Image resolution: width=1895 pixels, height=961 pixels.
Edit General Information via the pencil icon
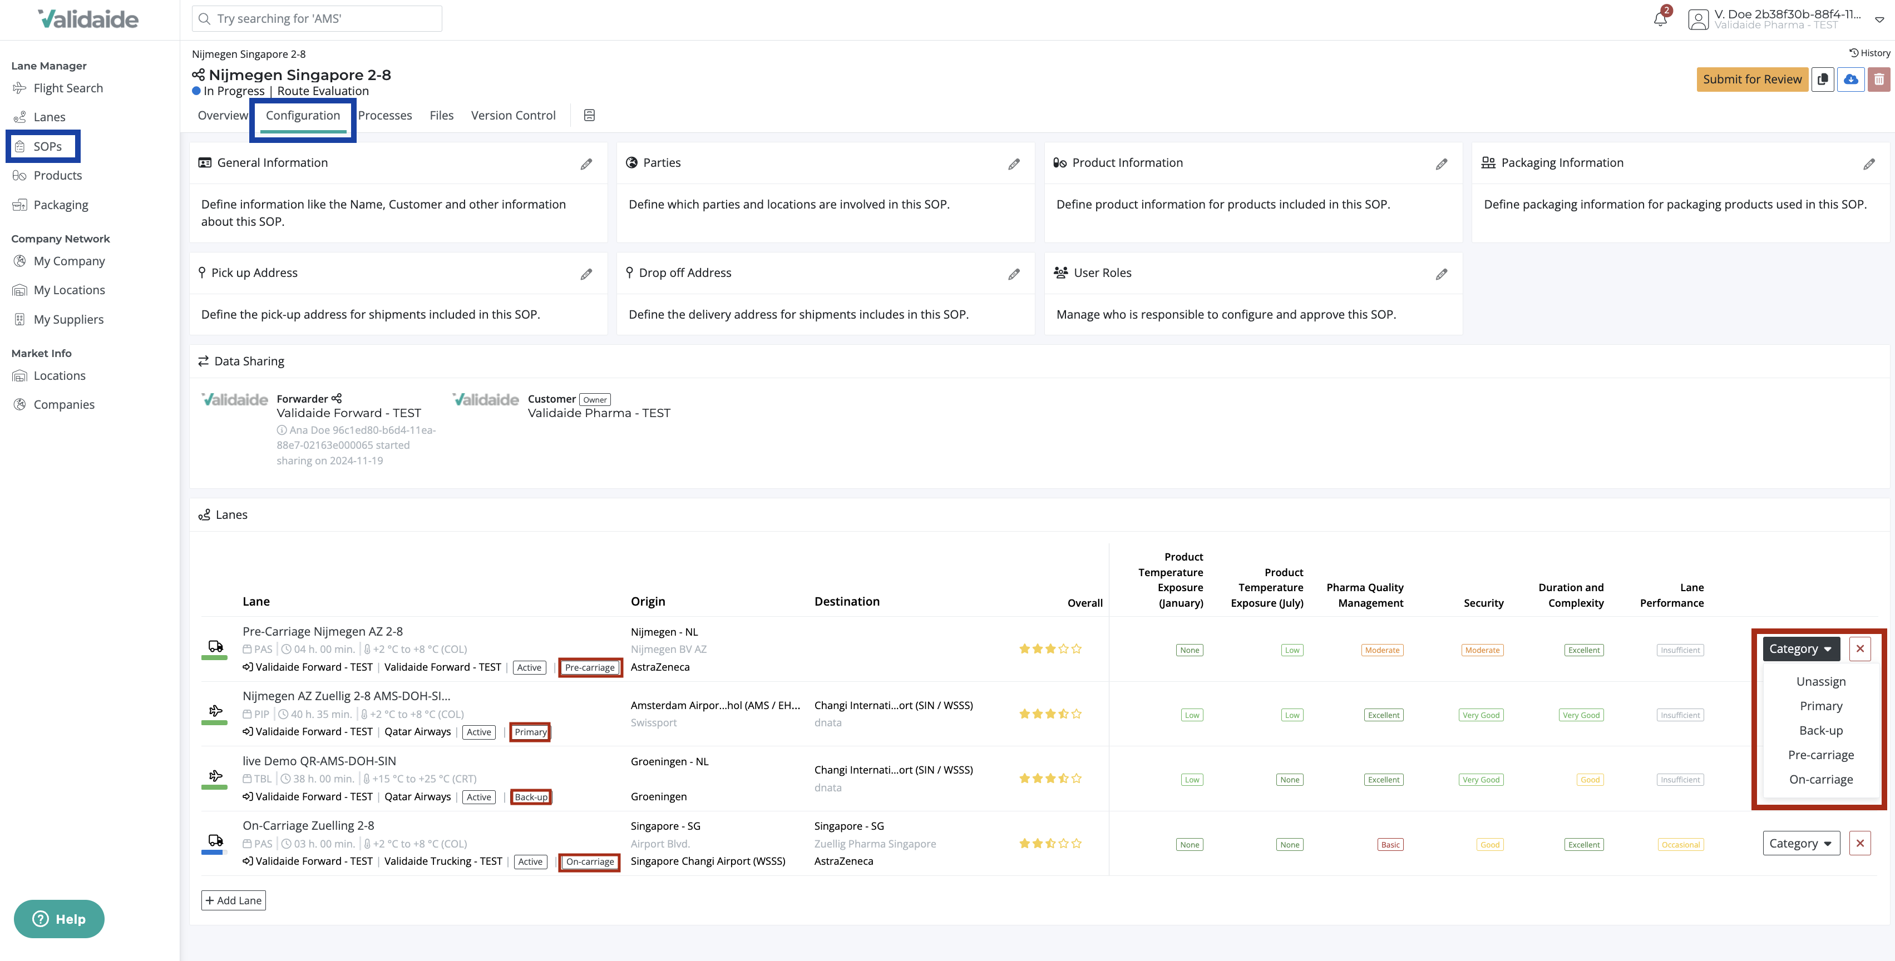click(586, 164)
